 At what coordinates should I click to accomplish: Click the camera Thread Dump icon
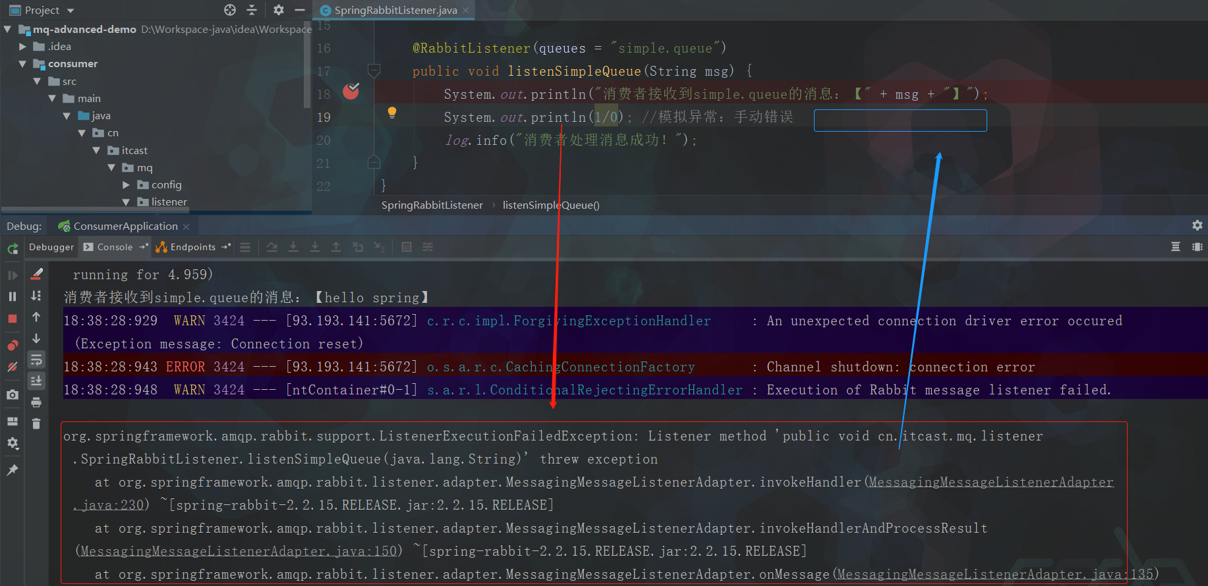point(13,394)
